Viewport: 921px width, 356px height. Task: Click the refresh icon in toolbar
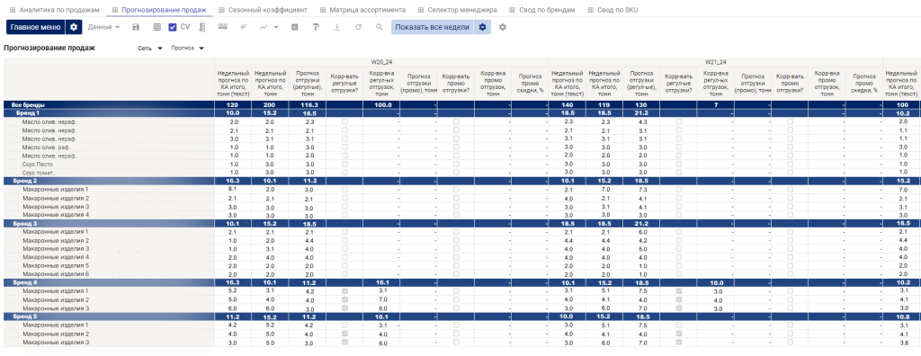point(358,27)
